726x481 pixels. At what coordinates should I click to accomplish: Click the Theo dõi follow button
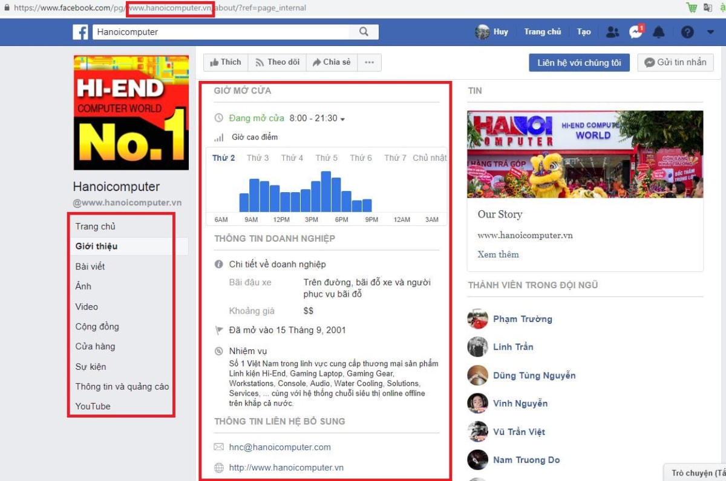(x=277, y=62)
